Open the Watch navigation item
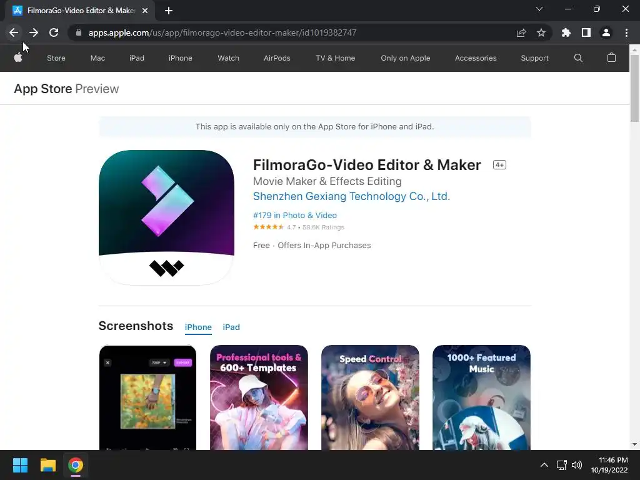 [x=228, y=58]
